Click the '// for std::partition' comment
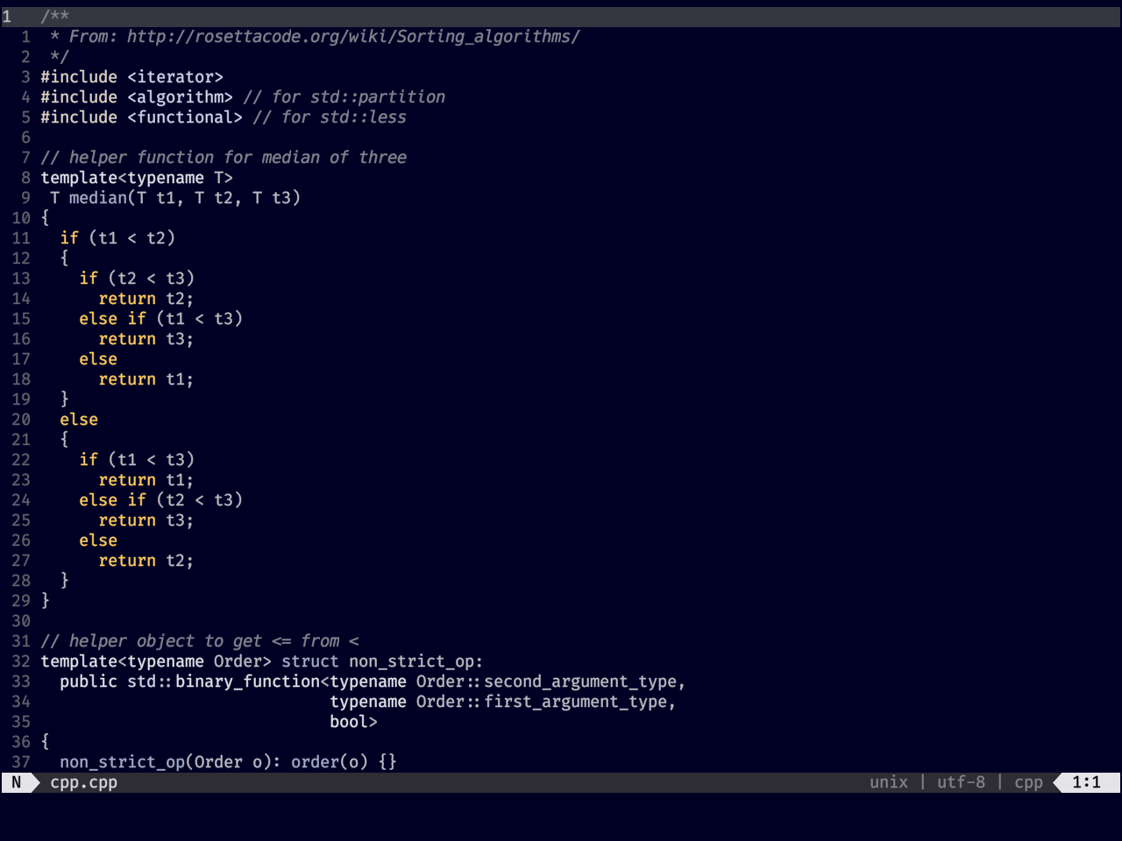Viewport: 1122px width, 841px height. (344, 97)
